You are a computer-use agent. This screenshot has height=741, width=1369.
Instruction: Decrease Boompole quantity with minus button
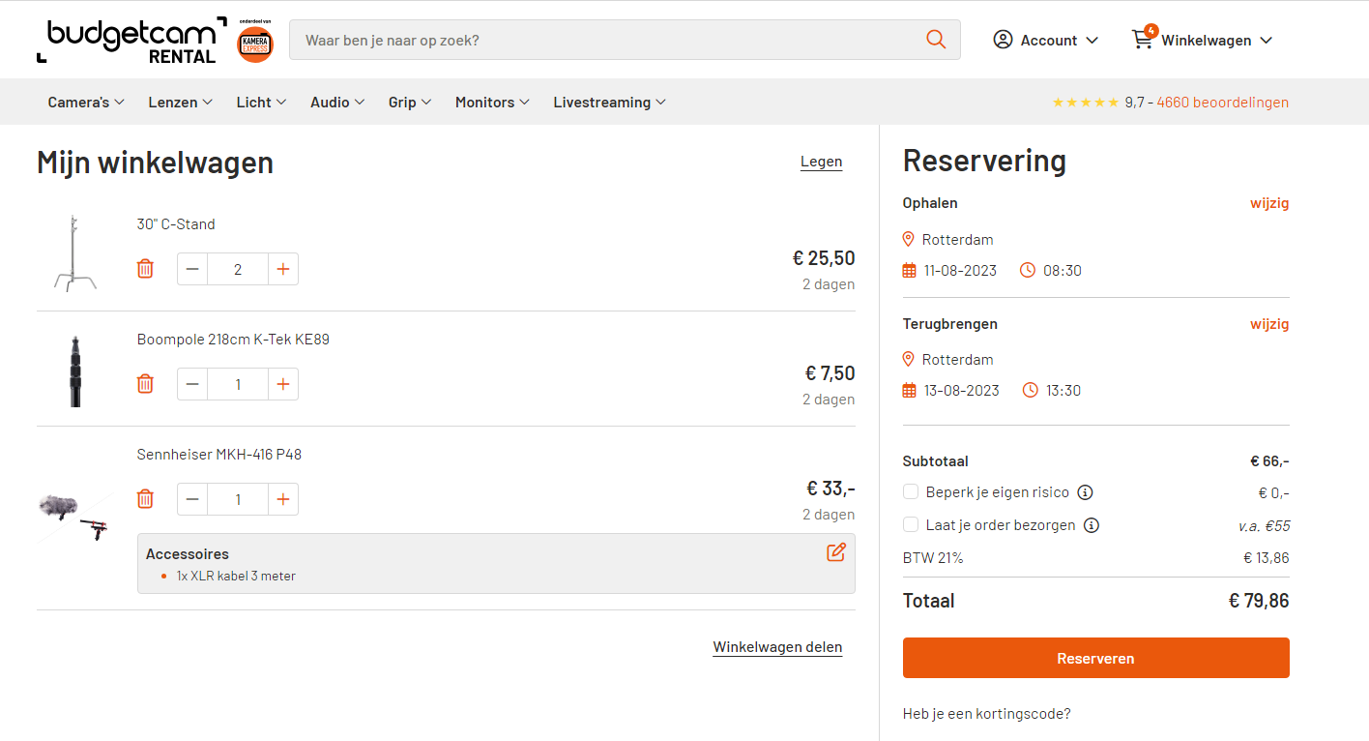[x=192, y=384]
